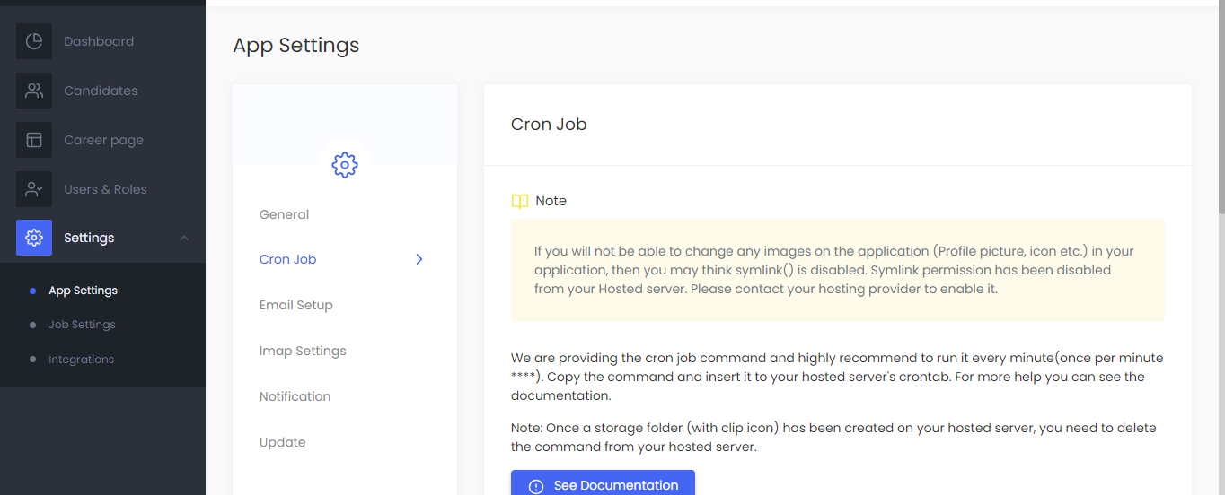This screenshot has height=495, width=1225.
Task: Click the Users & Roles icon
Action: [34, 189]
